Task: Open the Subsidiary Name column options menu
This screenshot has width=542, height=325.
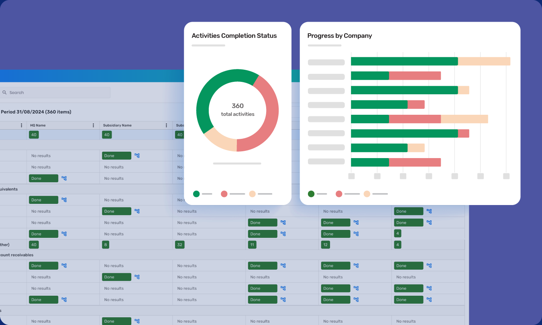Action: point(167,125)
